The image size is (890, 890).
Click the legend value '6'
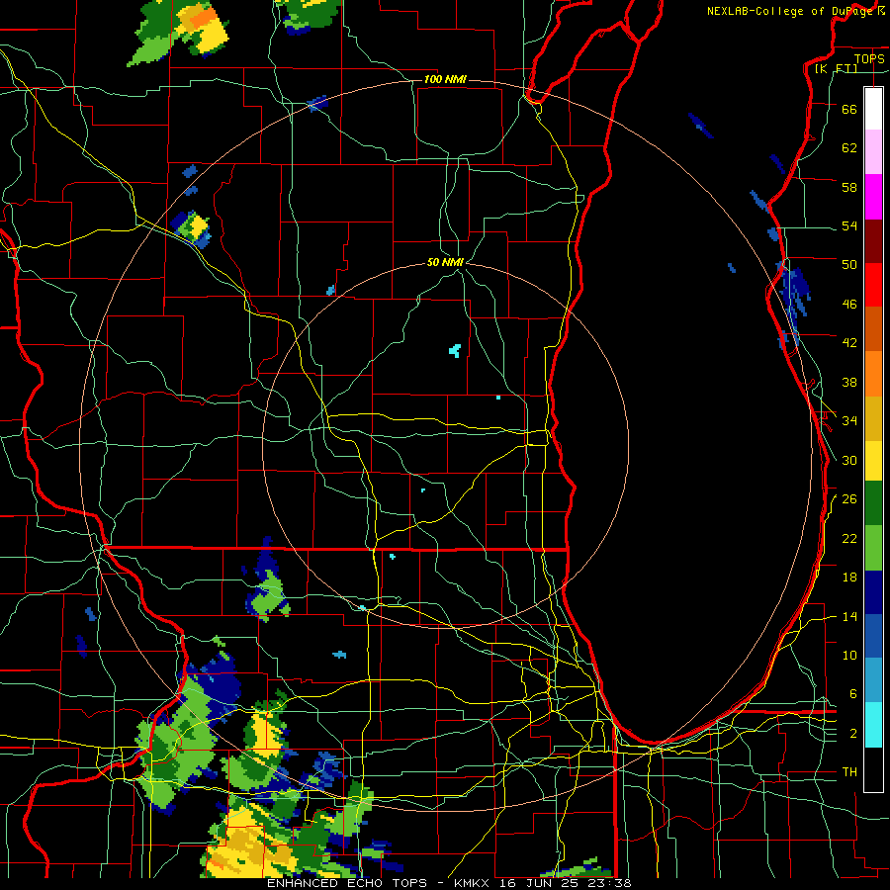[x=853, y=693]
